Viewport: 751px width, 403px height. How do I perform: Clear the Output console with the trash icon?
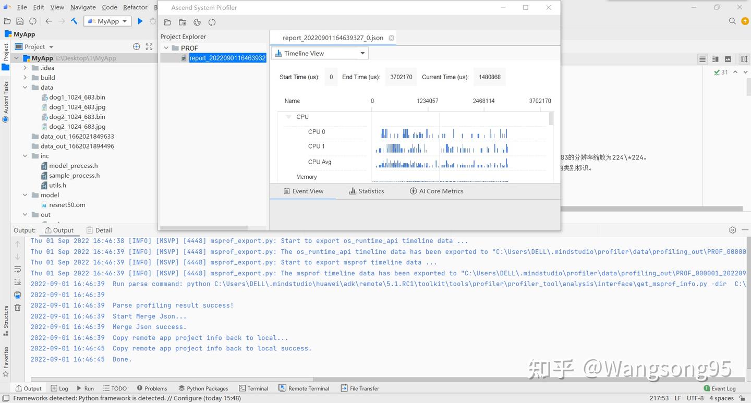pos(17,307)
